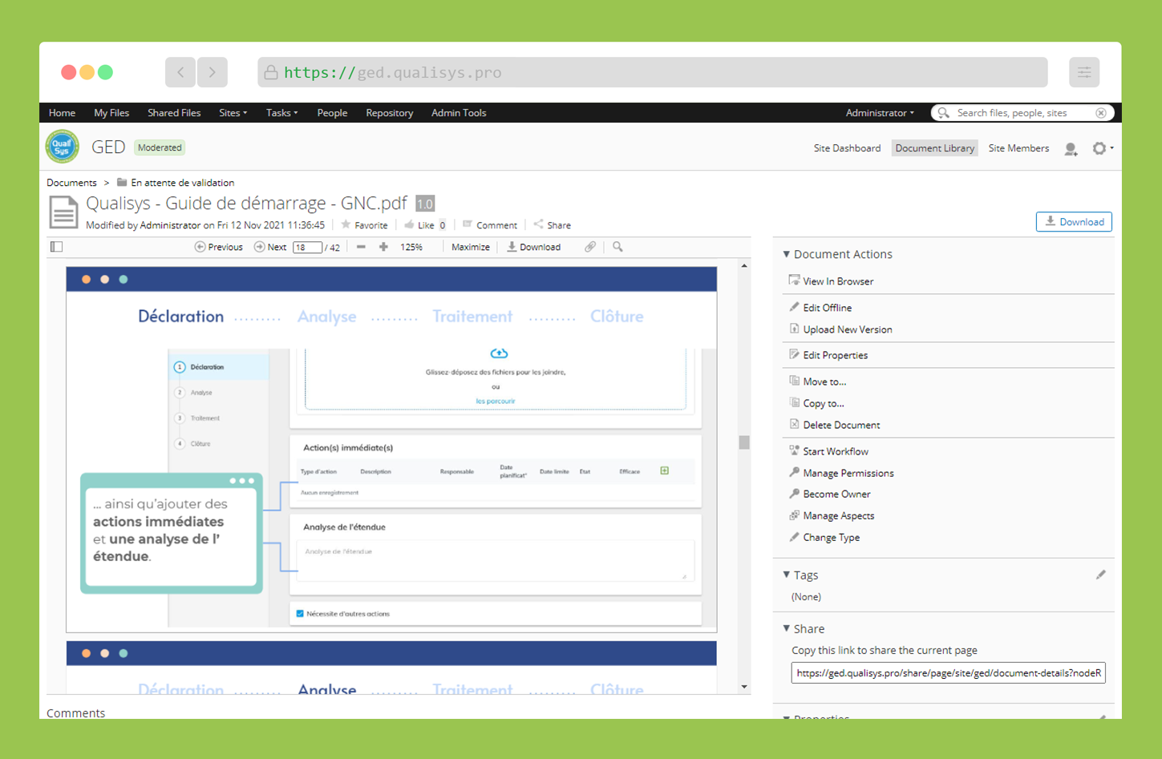Collapse the Tags section
This screenshot has height=759, width=1162.
pyautogui.click(x=800, y=575)
